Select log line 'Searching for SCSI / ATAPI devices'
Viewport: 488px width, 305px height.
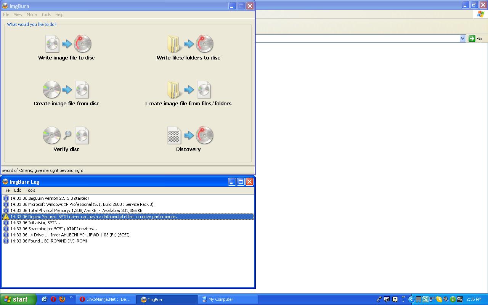(128, 229)
